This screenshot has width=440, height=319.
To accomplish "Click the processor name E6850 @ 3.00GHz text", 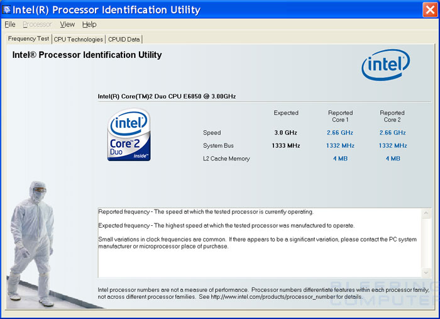I will [x=167, y=96].
